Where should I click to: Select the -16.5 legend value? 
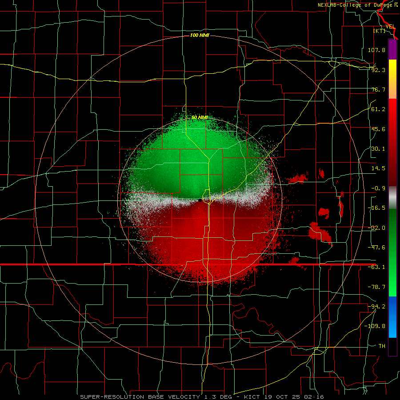pos(376,208)
